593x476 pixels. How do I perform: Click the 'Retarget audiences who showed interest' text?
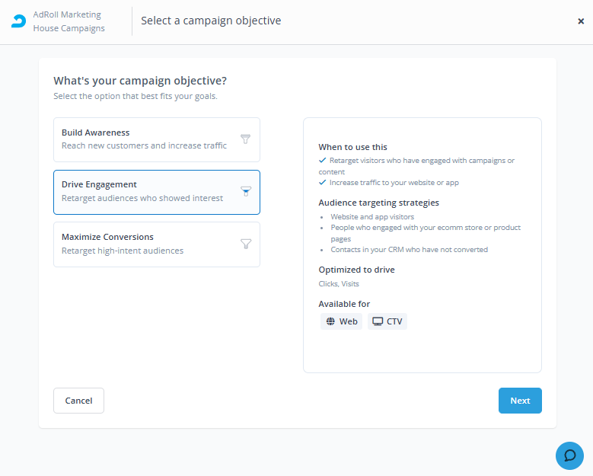tap(142, 198)
